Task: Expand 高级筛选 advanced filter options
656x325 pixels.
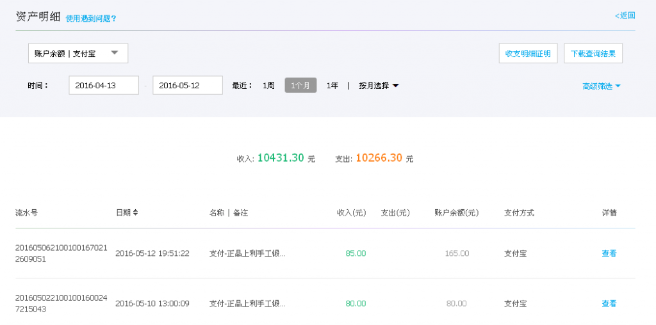Action: point(602,86)
